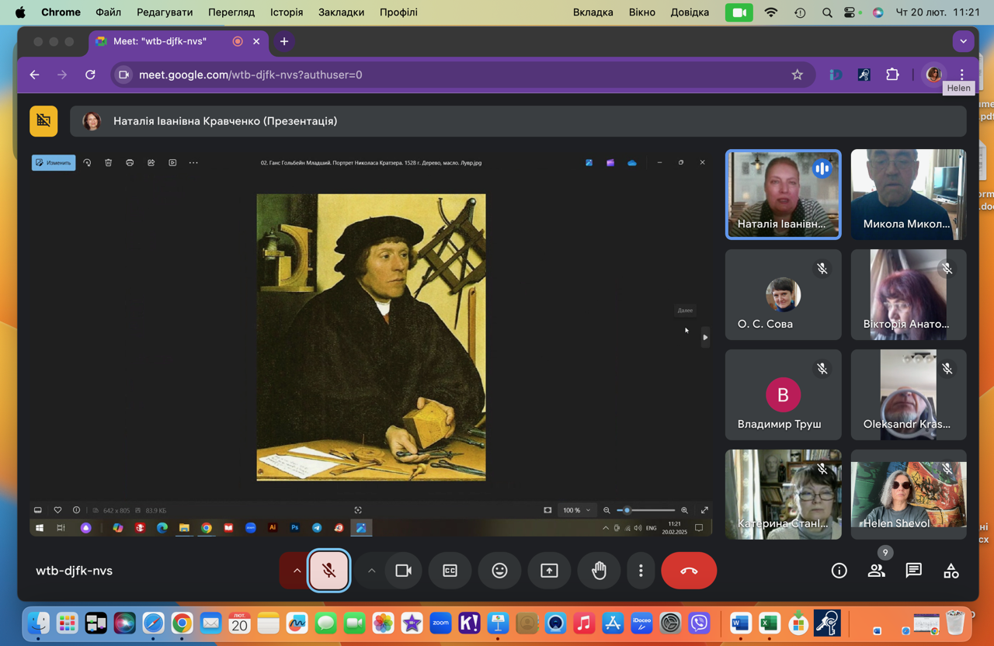Toggle the camera button in Meet
Image resolution: width=994 pixels, height=646 pixels.
[x=403, y=571]
